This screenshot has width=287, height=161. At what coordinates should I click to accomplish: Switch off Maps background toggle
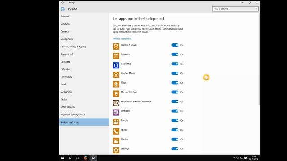175,83
